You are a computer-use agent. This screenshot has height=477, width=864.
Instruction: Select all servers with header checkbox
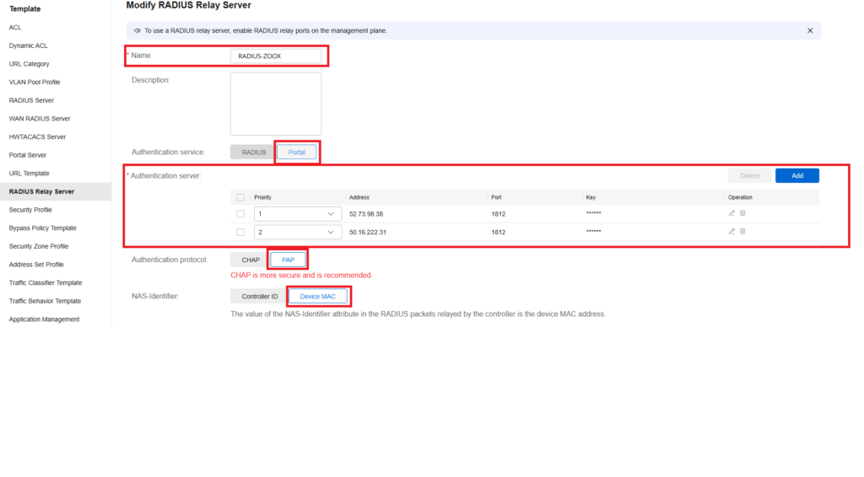(240, 197)
